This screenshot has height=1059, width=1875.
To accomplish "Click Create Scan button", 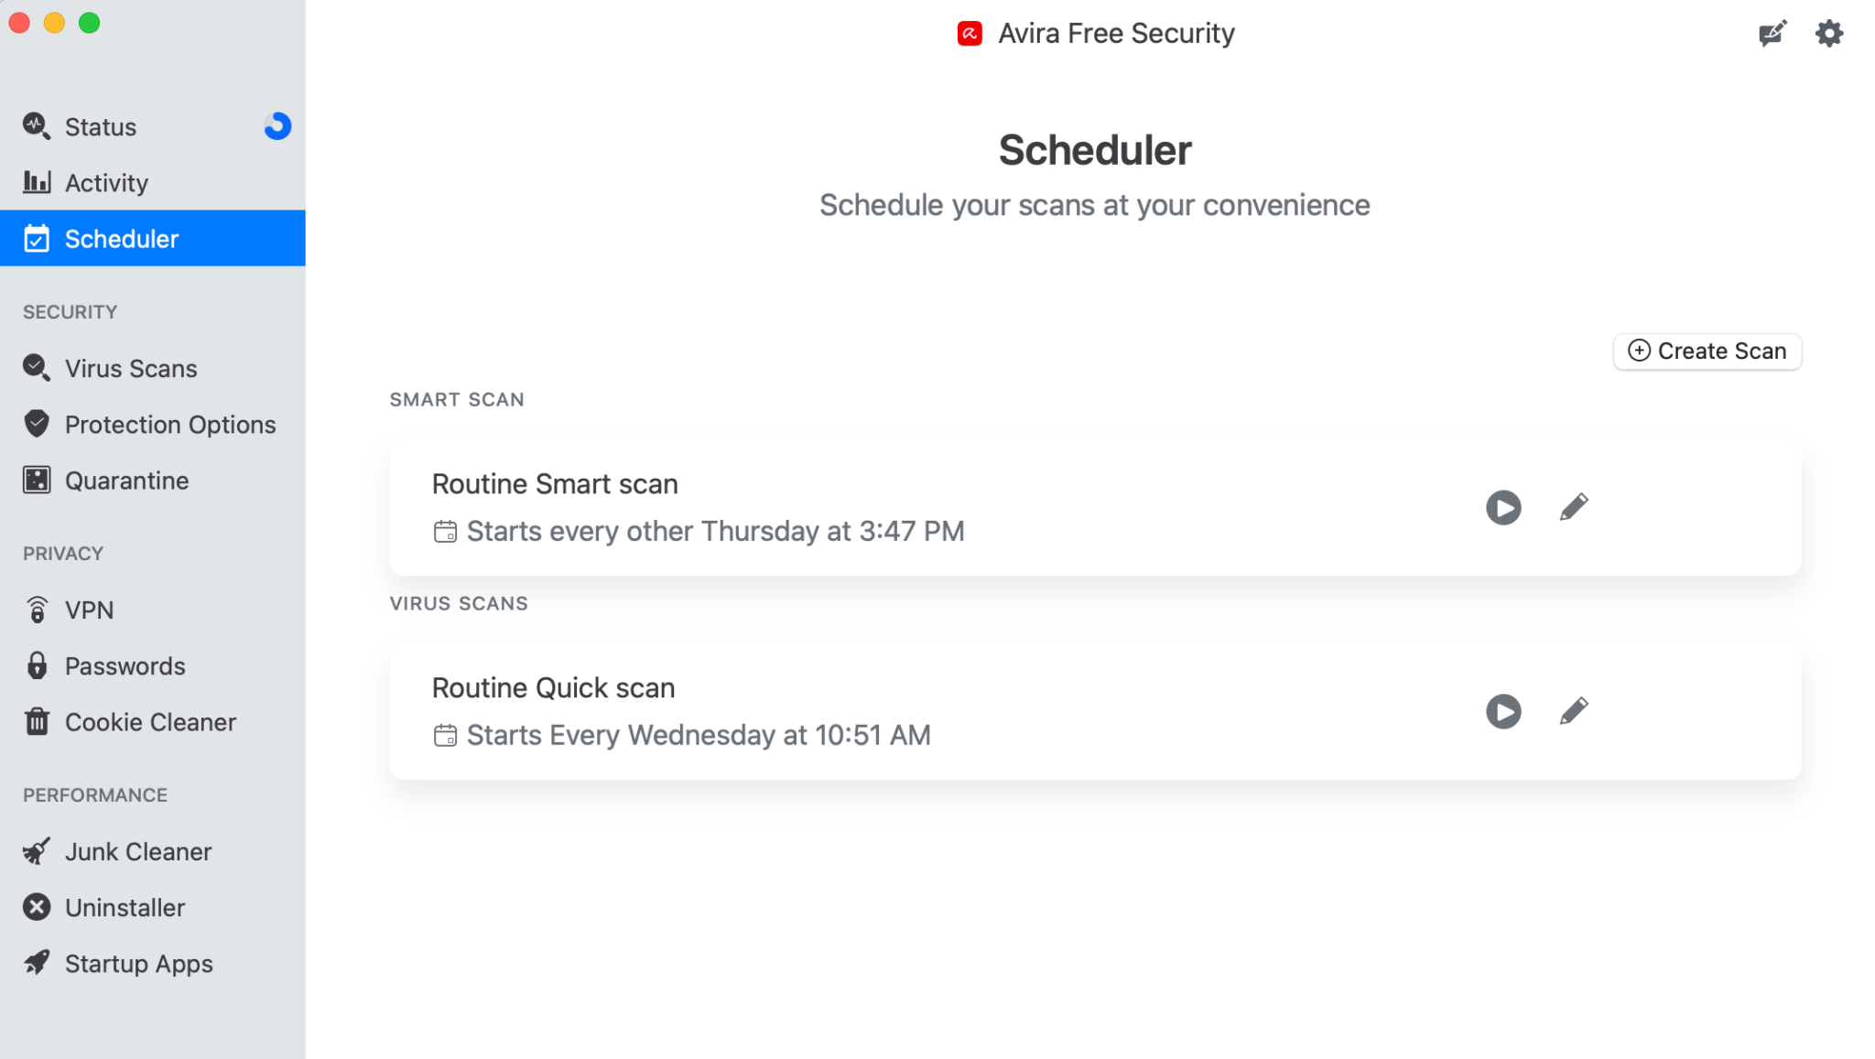I will tap(1707, 350).
